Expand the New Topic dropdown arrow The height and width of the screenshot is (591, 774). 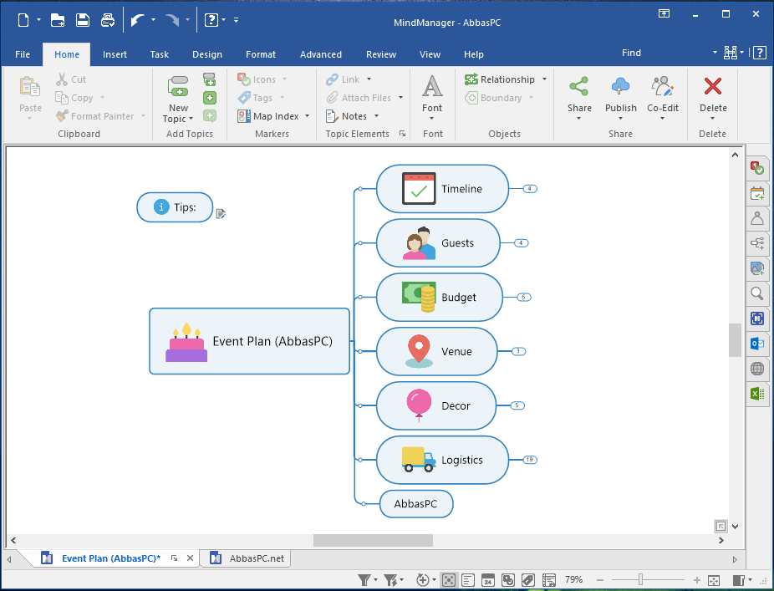pos(191,119)
